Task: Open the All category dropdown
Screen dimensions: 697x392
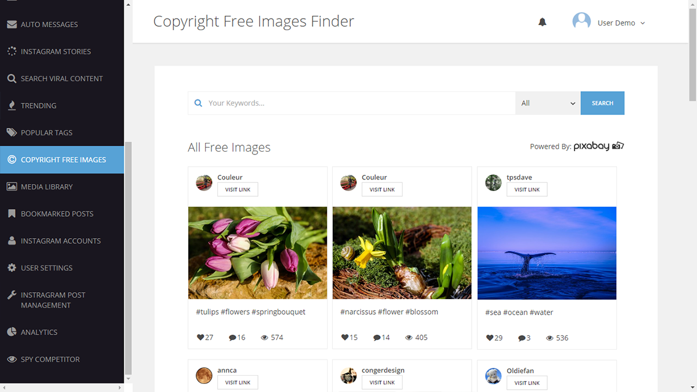Action: pos(547,103)
